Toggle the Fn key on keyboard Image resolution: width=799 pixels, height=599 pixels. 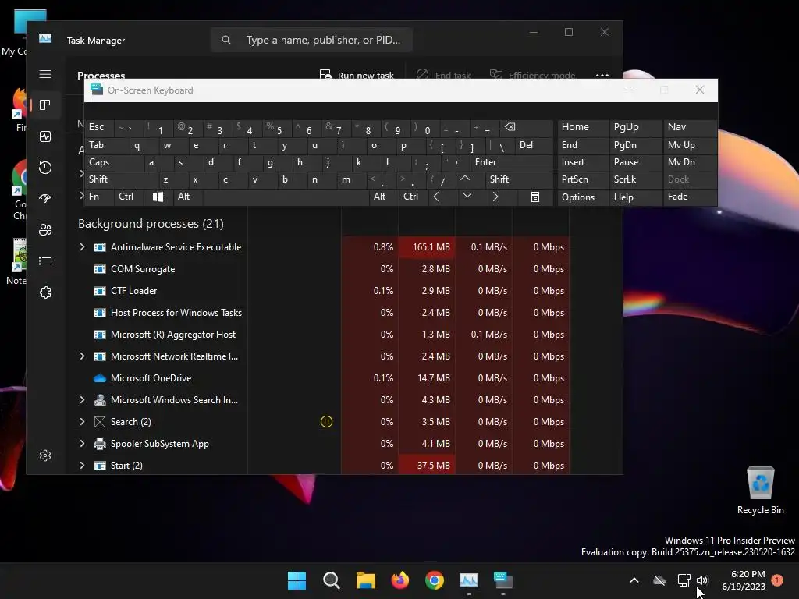(x=99, y=197)
